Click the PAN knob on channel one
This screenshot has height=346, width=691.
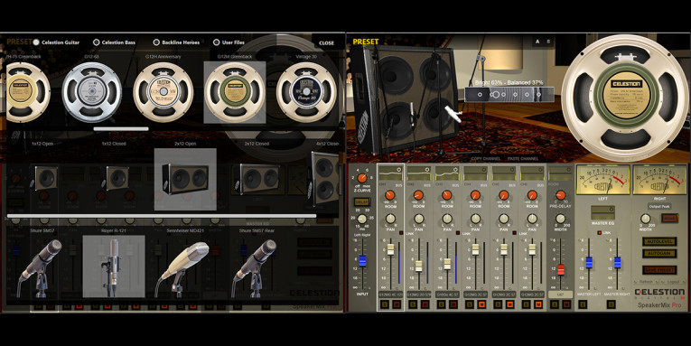point(390,219)
